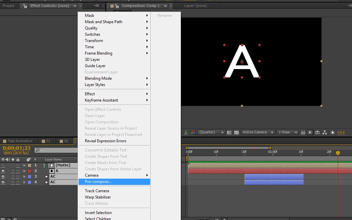Toggle the Transparency Grid checkerboard icon
This screenshot has height=220, width=352.
(236, 132)
